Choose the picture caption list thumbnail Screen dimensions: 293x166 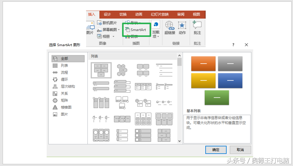click(x=143, y=70)
